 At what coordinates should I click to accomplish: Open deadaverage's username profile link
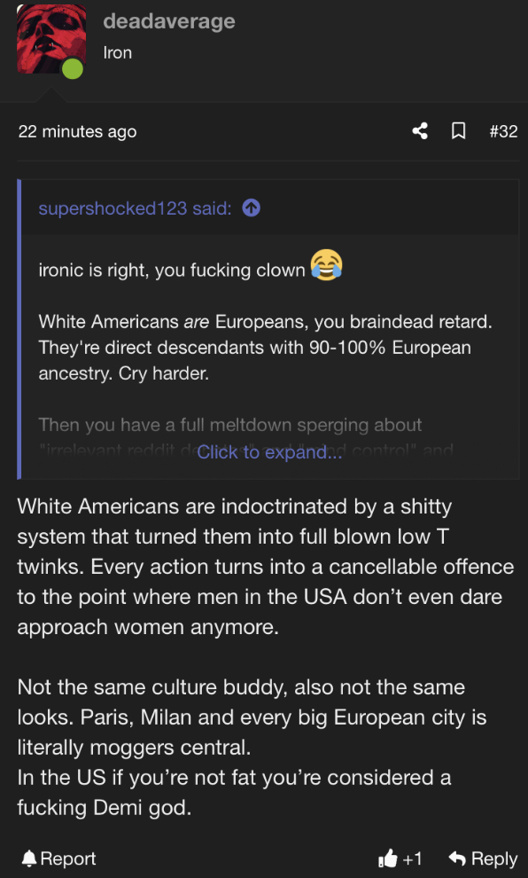click(169, 21)
